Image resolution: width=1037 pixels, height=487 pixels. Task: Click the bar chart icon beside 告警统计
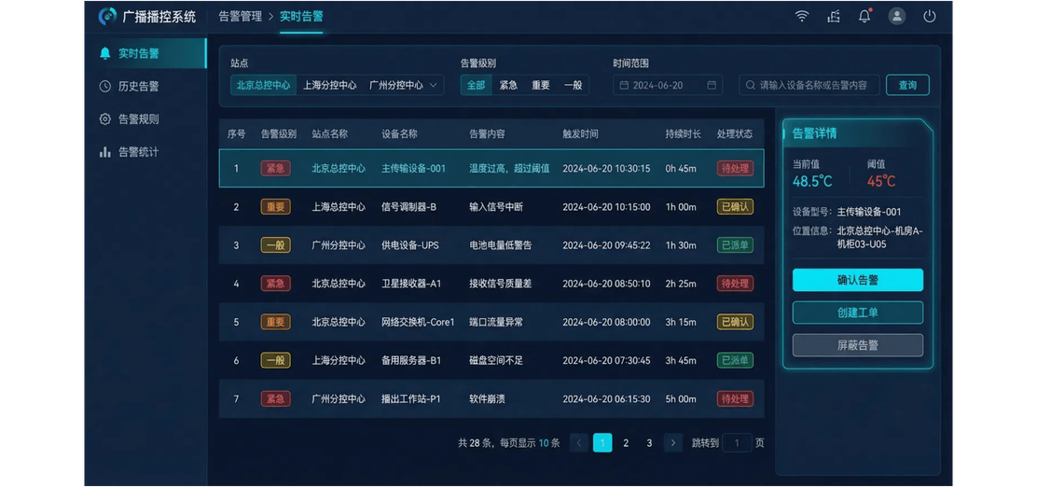[x=104, y=152]
